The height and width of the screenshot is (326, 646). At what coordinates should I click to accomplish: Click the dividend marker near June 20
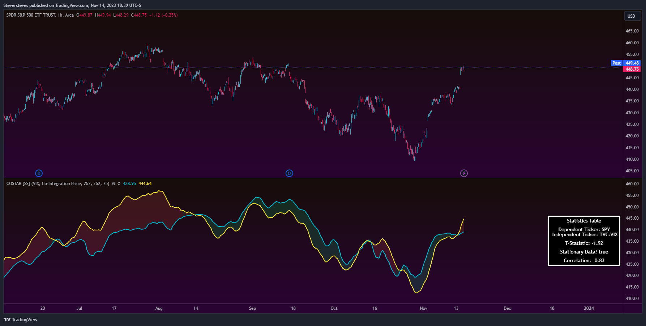(x=39, y=173)
